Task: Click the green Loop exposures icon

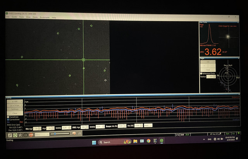Action: (x=15, y=135)
